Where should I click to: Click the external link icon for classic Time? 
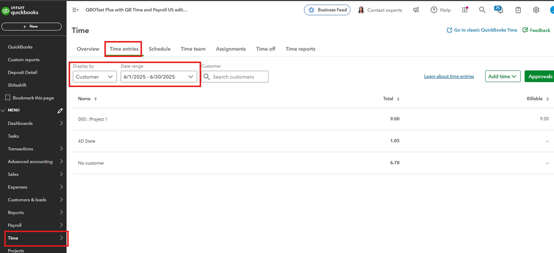pyautogui.click(x=450, y=30)
